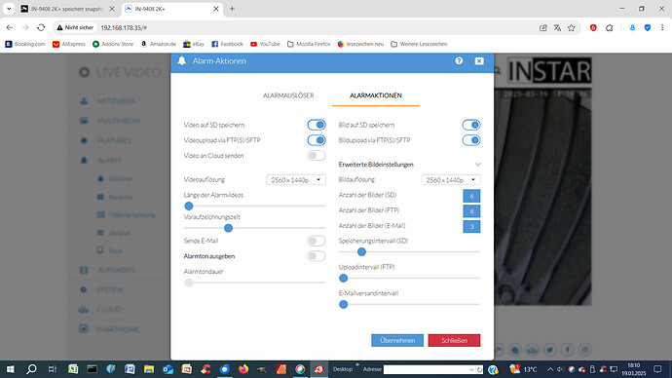Viewport: 672px width, 378px height.
Task: Open browser extensions puzzle icon
Action: click(x=610, y=28)
